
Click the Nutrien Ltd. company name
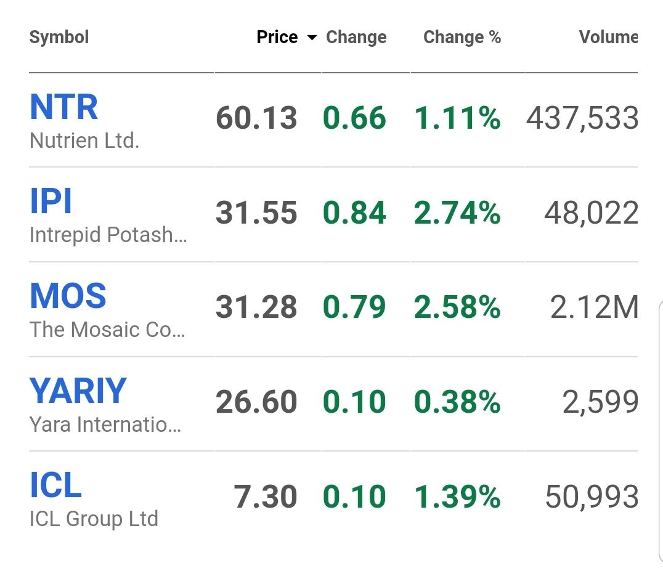(x=84, y=141)
